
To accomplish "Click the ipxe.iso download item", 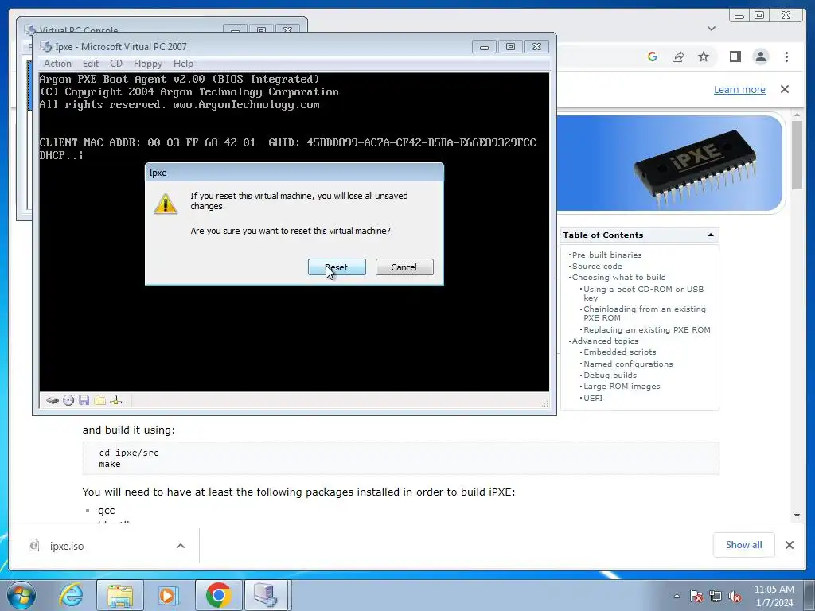I will (x=67, y=546).
